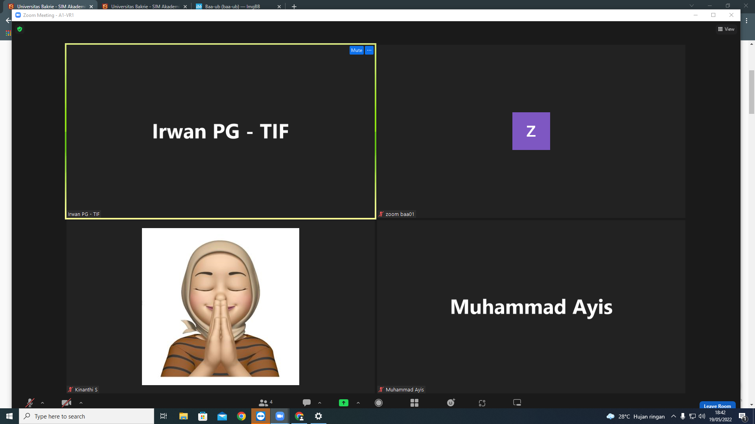Screen dimensions: 755x424
Task: Open Task View on the taskbar
Action: pyautogui.click(x=164, y=416)
